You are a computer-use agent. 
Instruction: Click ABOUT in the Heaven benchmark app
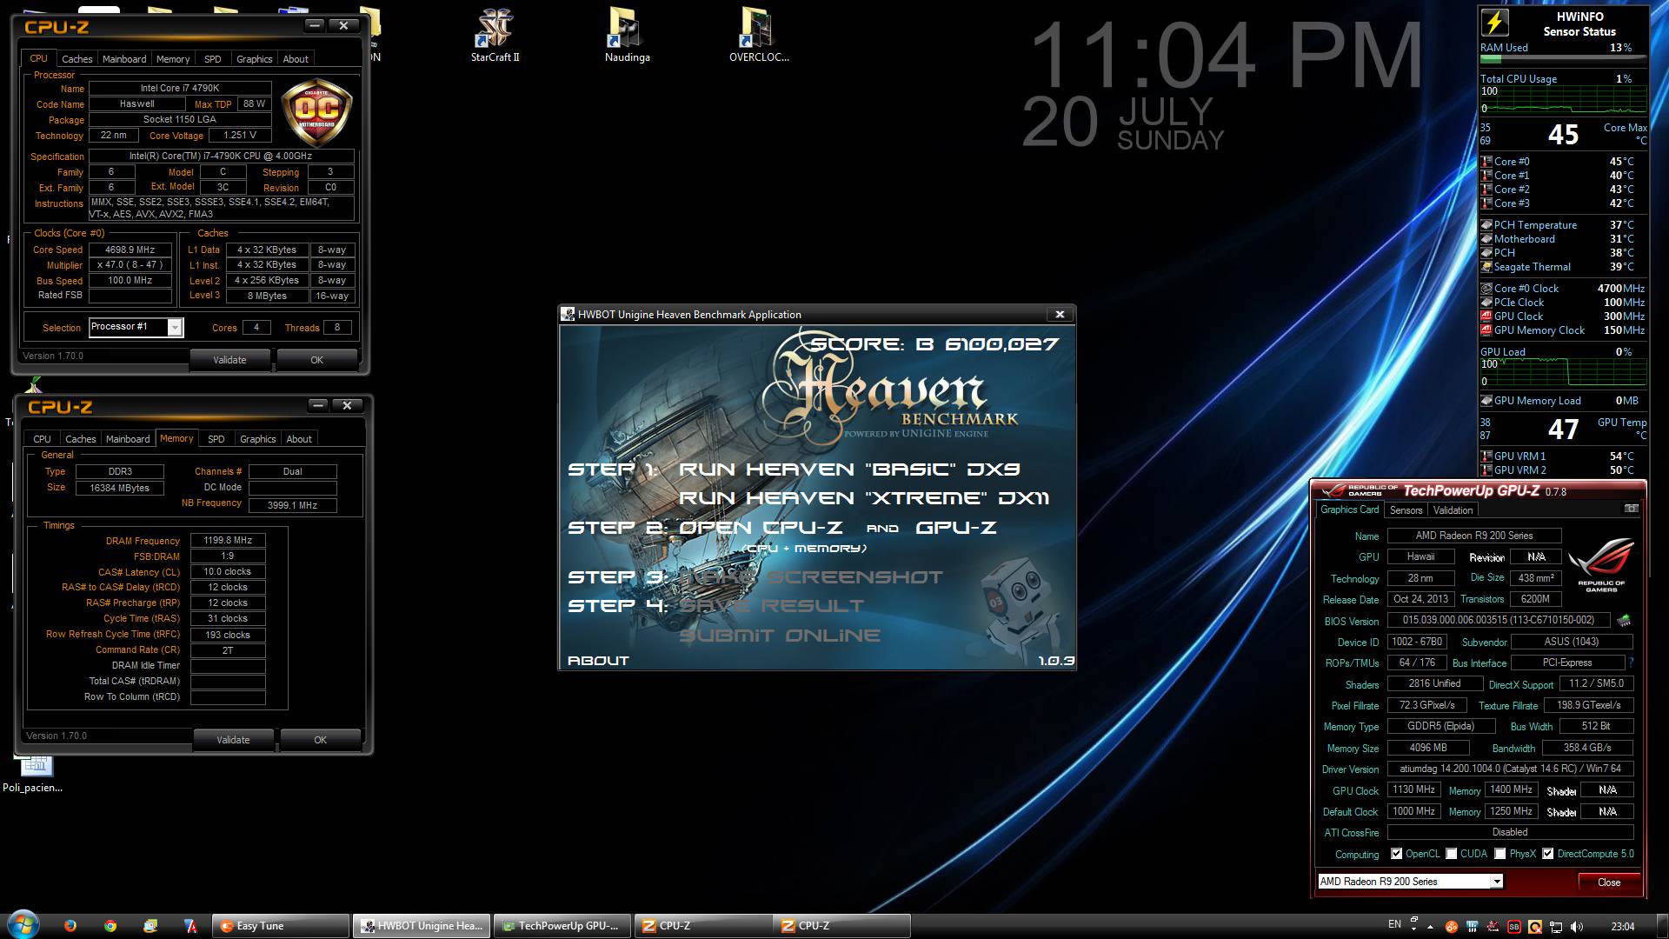point(598,661)
